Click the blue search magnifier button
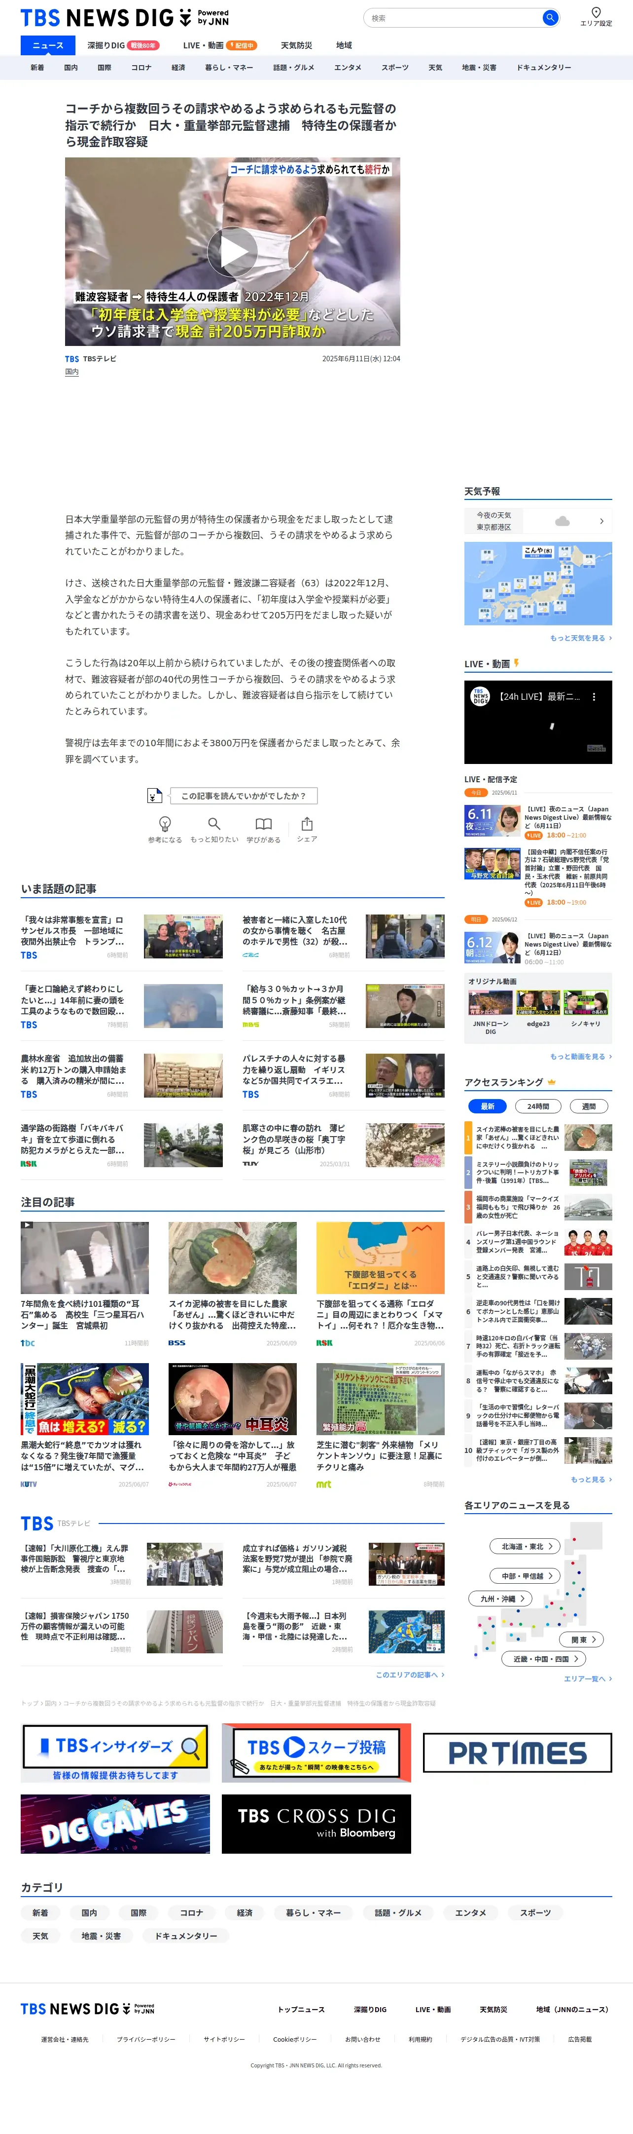 (x=549, y=17)
